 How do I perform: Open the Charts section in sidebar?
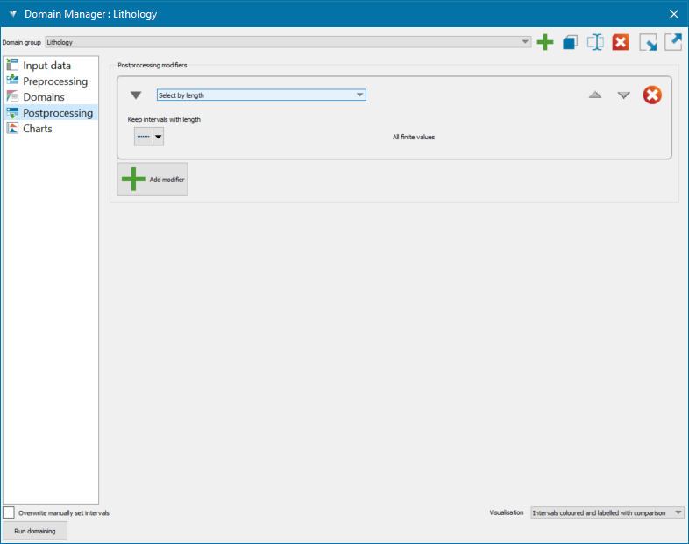point(38,129)
